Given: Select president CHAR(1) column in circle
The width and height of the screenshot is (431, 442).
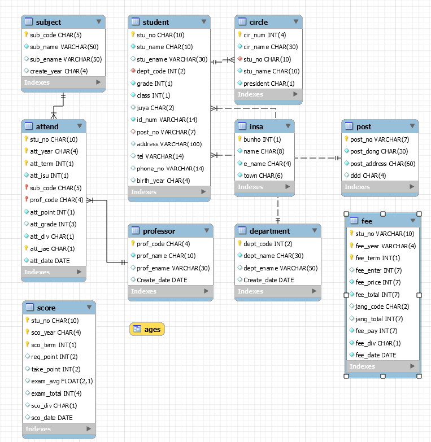Looking at the screenshot, I should click(x=268, y=84).
